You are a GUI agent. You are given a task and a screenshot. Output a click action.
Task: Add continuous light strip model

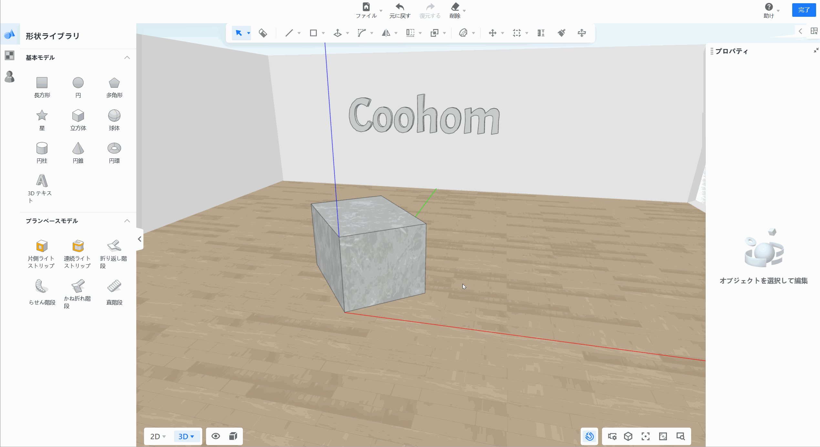point(78,254)
